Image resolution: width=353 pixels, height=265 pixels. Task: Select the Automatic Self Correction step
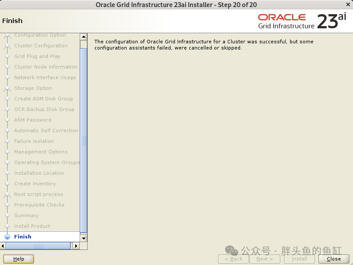point(46,131)
